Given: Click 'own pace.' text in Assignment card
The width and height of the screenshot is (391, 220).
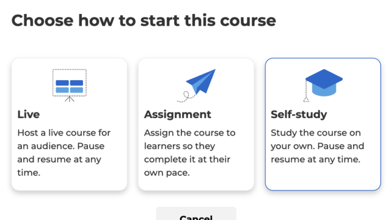Looking at the screenshot, I should point(167,172).
